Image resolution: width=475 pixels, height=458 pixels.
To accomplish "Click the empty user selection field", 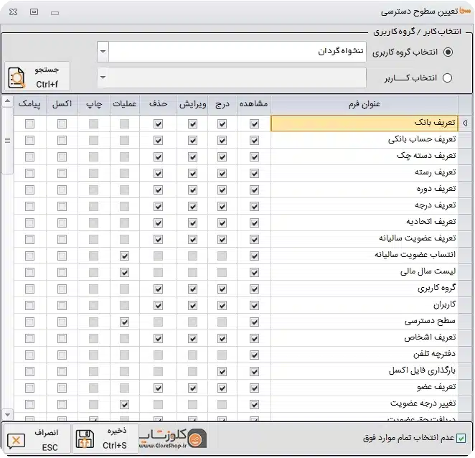I will (237, 78).
